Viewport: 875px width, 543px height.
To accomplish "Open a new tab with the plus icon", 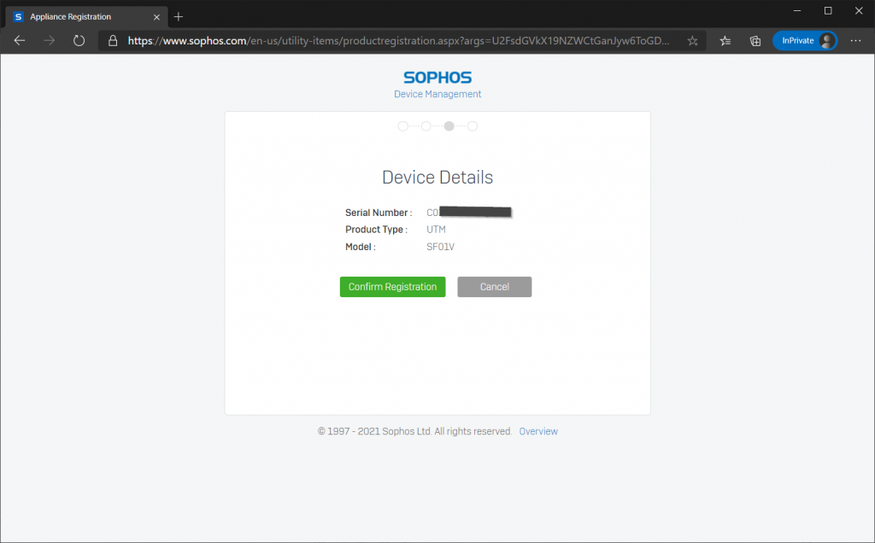I will 179,17.
